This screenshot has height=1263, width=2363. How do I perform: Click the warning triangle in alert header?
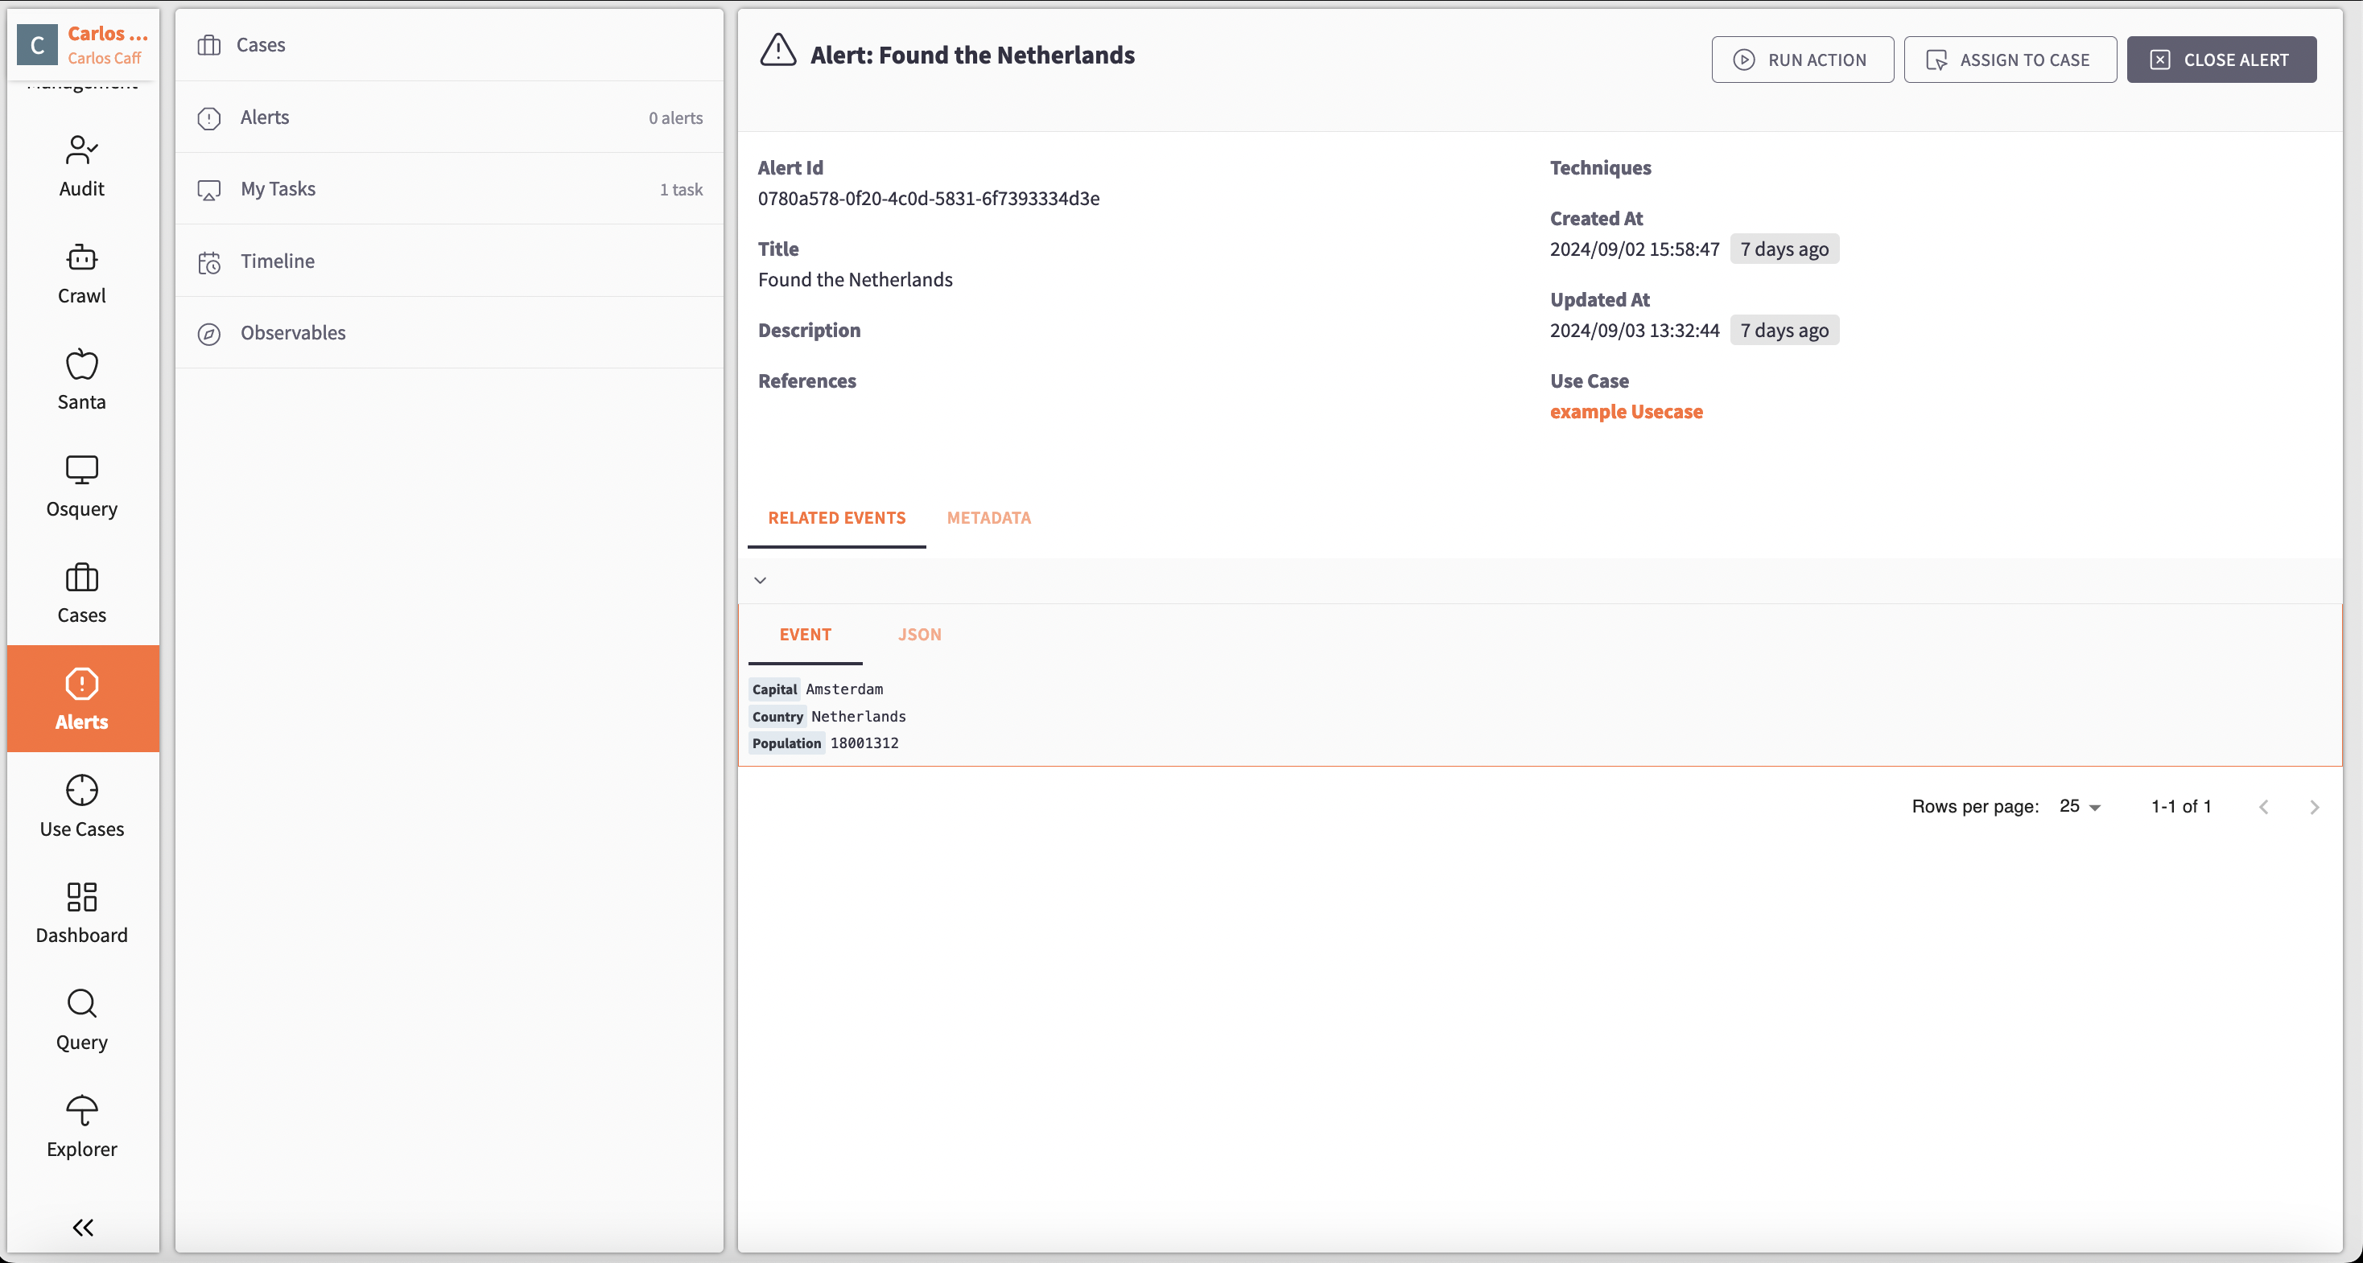(778, 51)
